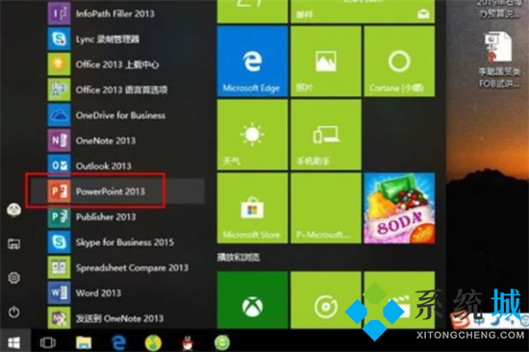Click the Windows Start button
This screenshot has width=529, height=352.
14,342
